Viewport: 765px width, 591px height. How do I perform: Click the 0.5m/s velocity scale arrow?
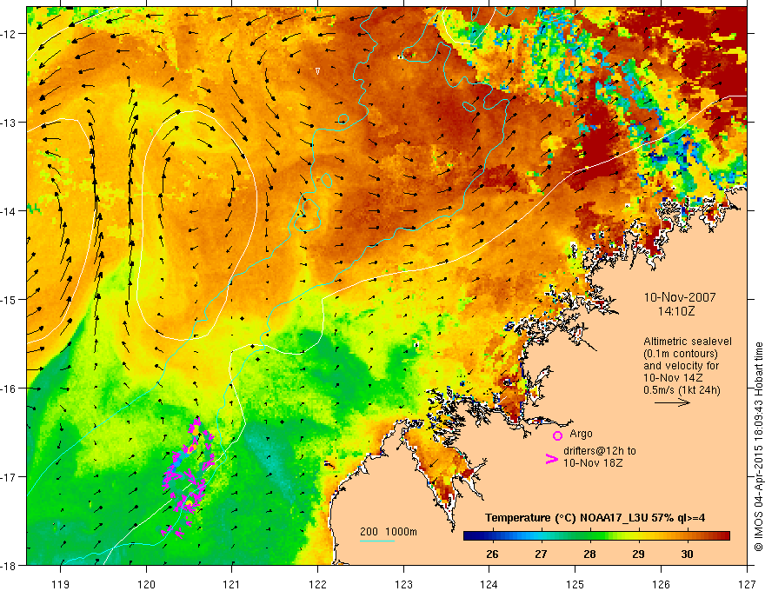672,402
